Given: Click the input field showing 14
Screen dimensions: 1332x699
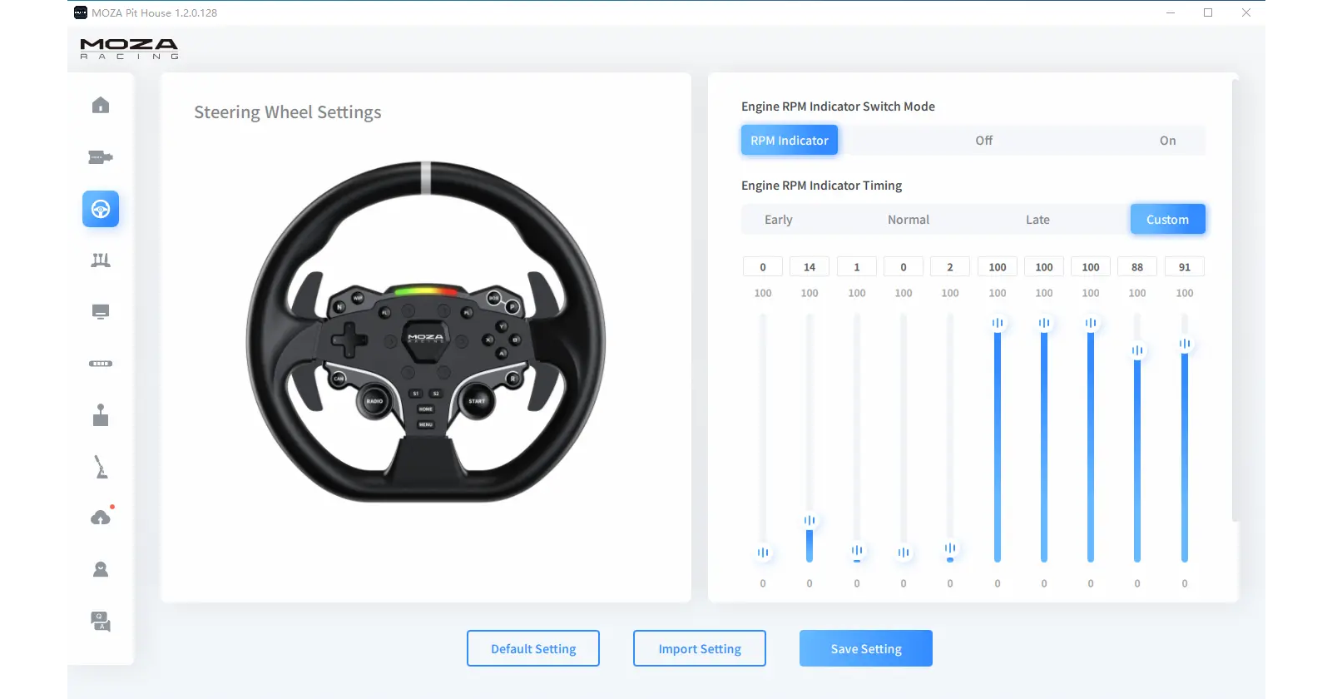Looking at the screenshot, I should [x=810, y=267].
